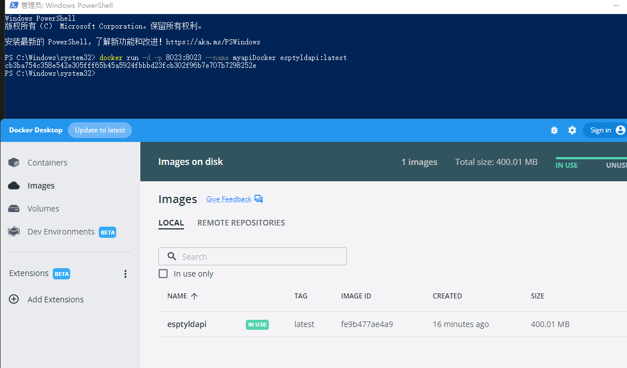Screen dimensions: 627x368
Task: Click the 400.01 MB size cell
Action: (550, 324)
